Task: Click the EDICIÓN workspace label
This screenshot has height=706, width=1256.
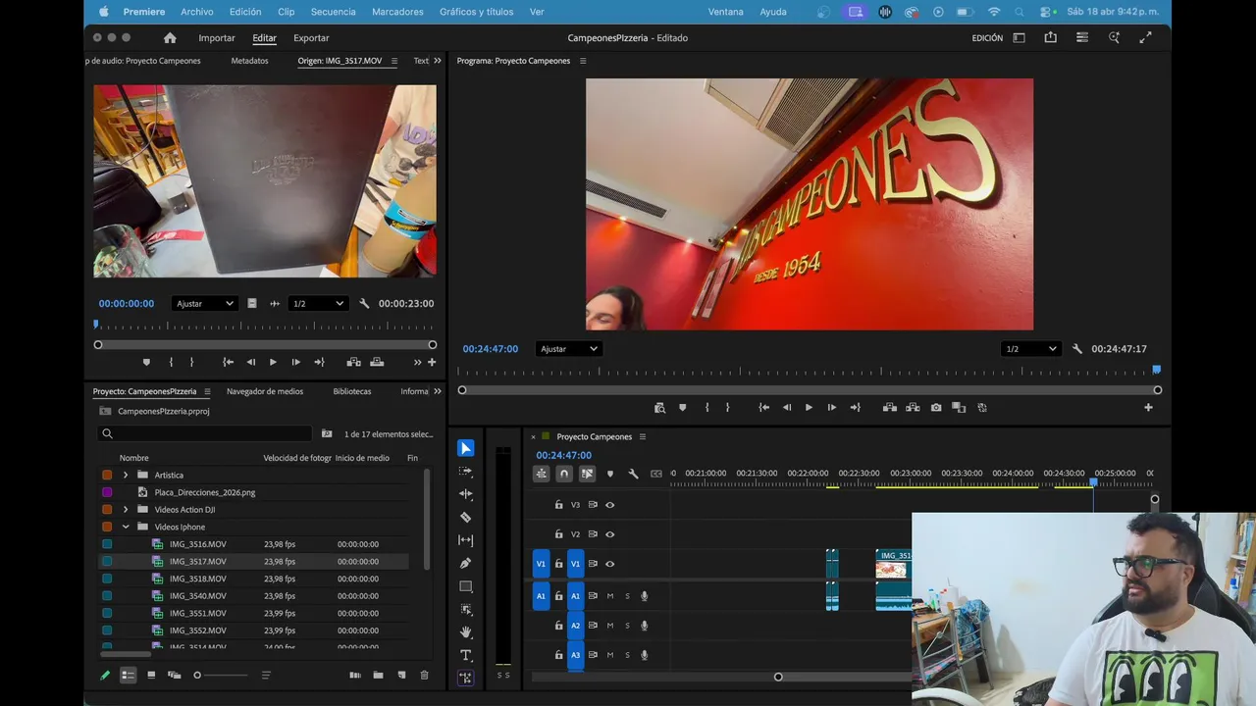Action: tap(987, 38)
